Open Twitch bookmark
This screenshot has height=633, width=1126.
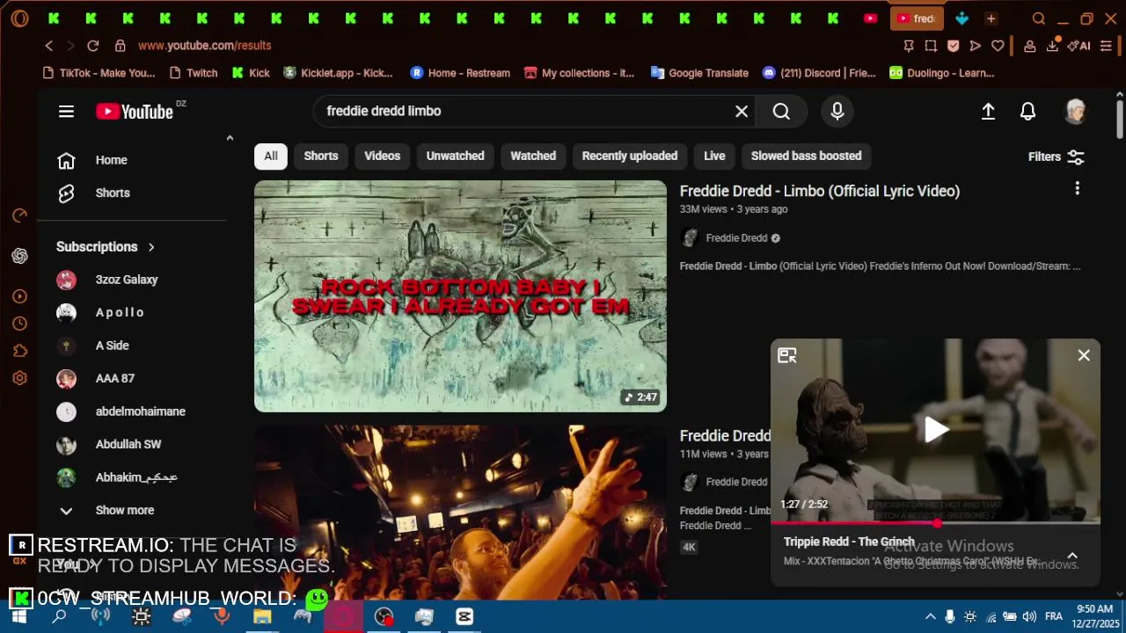[x=193, y=73]
